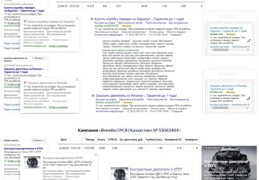This screenshot has height=180, width=259.
Task: Click 'Пакет документов' sitelink under second center ad
Action: point(157,99)
